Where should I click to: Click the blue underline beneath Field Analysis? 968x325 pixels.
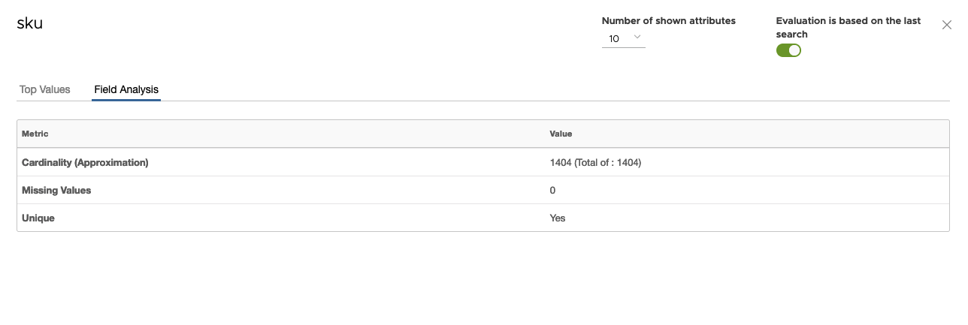point(126,100)
